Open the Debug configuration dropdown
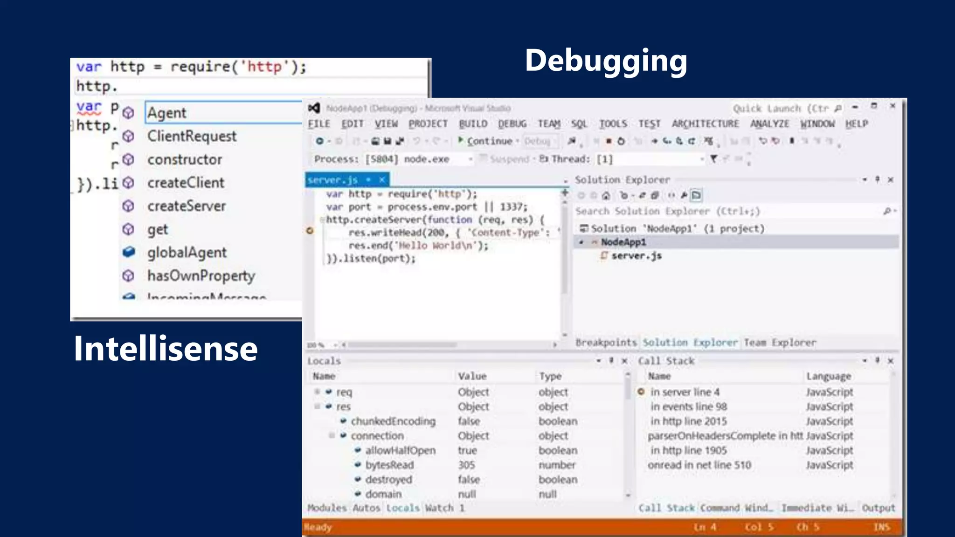 [540, 141]
